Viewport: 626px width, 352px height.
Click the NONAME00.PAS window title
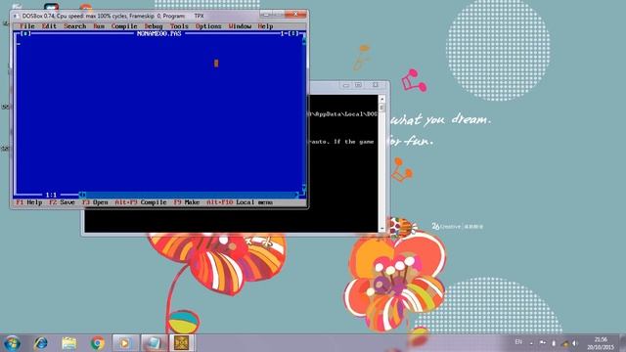[158, 33]
